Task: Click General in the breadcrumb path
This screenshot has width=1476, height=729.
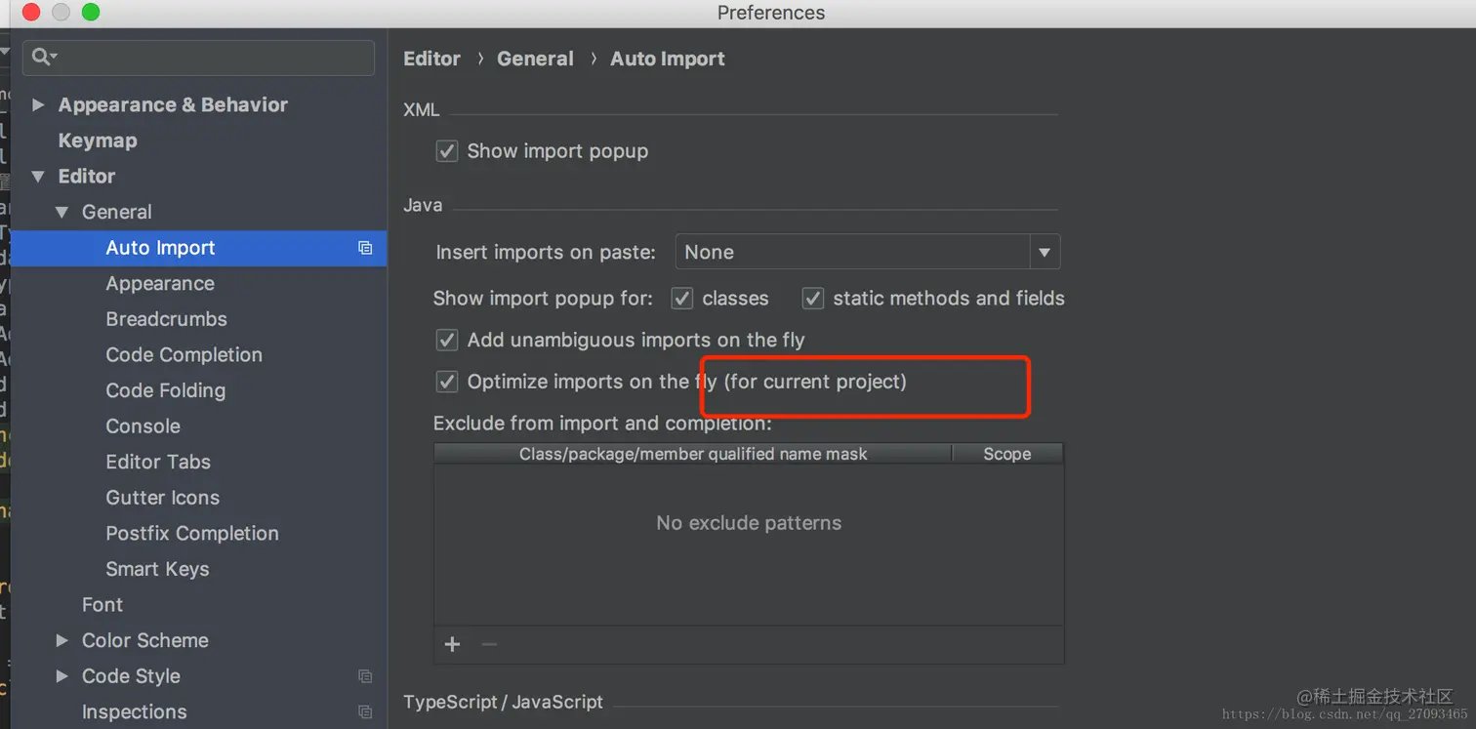Action: click(535, 59)
